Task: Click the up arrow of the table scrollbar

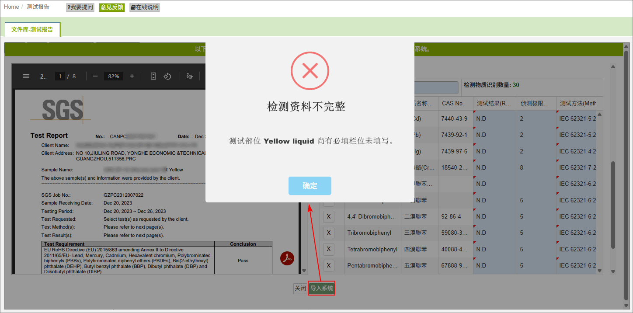Action: point(600,115)
